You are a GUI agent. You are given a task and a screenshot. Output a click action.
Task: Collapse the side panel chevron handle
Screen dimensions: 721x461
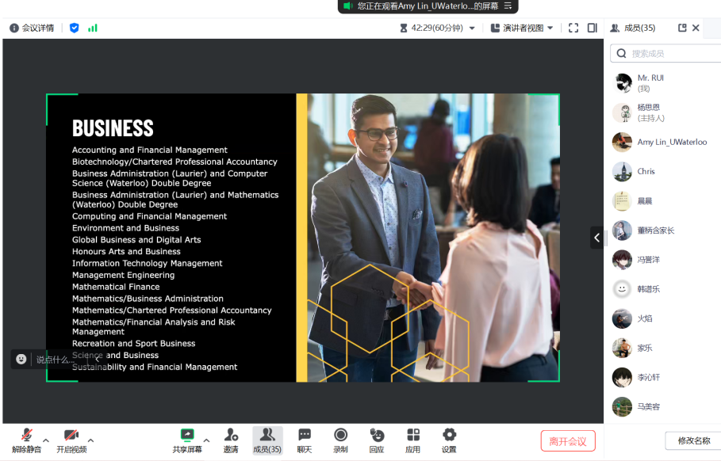tap(596, 238)
